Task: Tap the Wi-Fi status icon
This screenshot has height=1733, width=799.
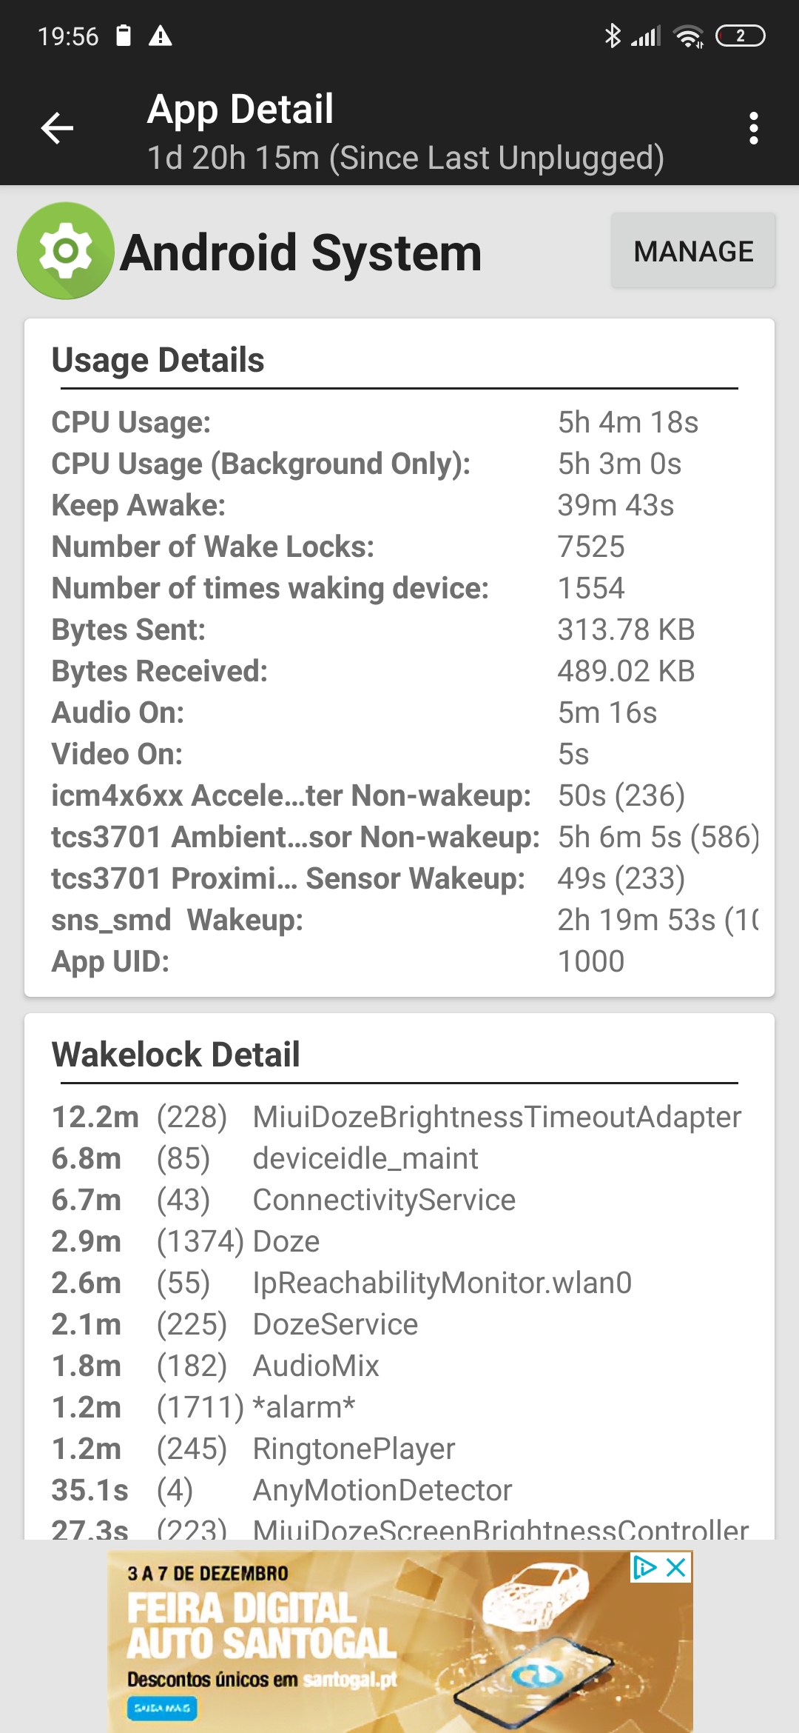Action: pos(689,36)
